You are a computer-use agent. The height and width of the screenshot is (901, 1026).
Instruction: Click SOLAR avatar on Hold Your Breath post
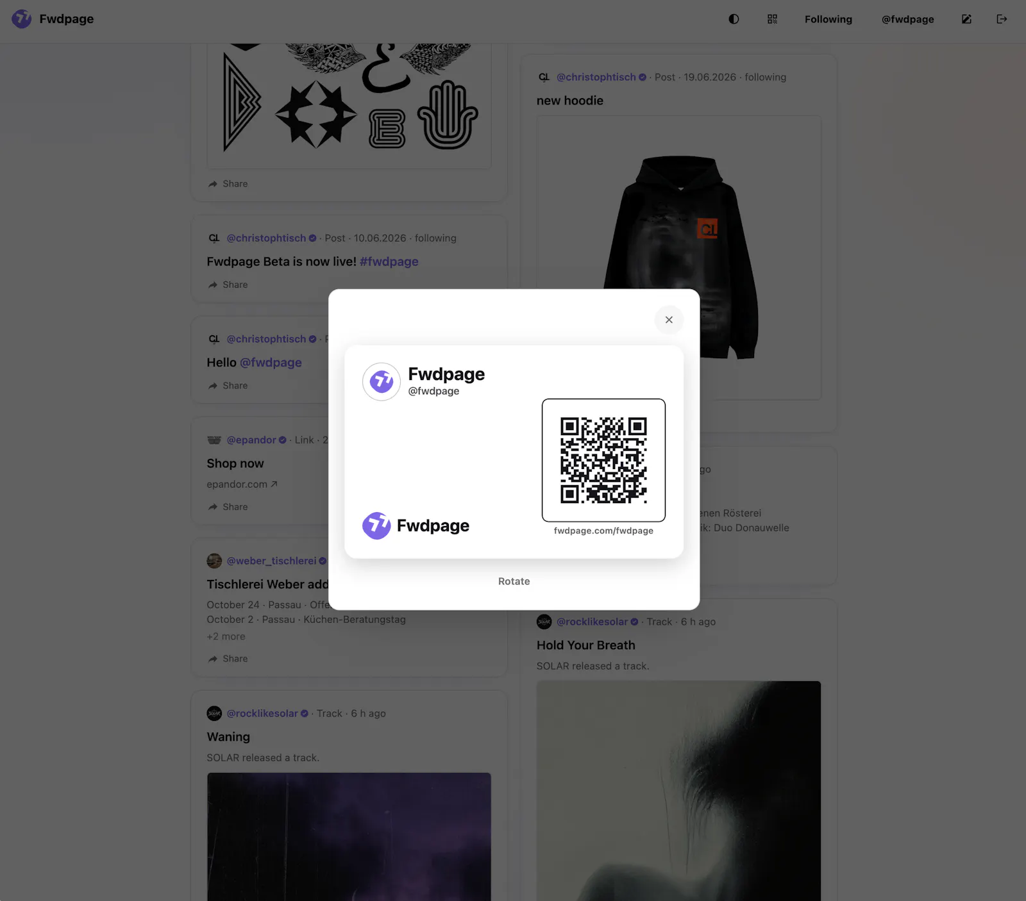(544, 622)
